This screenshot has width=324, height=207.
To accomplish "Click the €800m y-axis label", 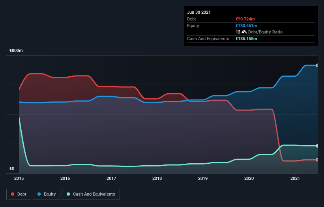I will pos(16,50).
